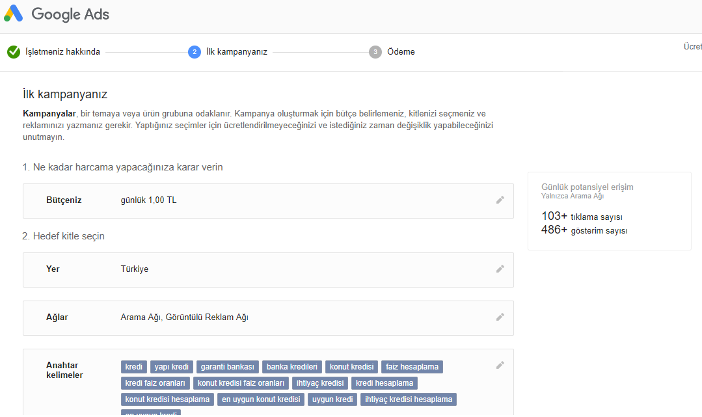The width and height of the screenshot is (702, 417).
Task: Click the konut kredisi hesaplama keyword tag
Action: tap(167, 399)
